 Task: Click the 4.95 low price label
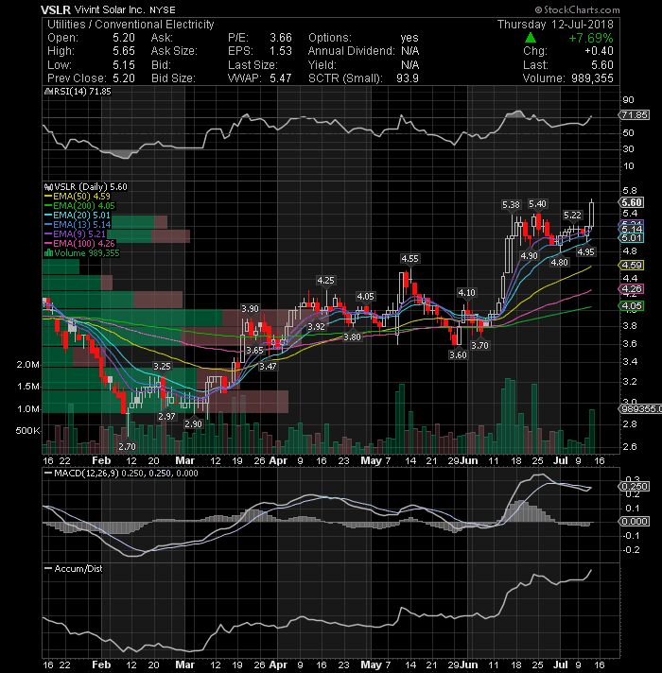click(x=585, y=252)
